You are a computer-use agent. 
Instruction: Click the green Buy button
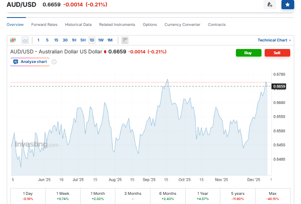coord(249,53)
